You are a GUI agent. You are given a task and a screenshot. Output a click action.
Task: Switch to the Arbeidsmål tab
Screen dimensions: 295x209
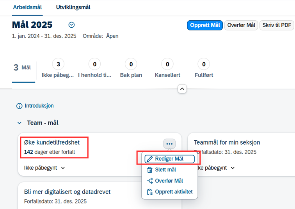point(27,7)
